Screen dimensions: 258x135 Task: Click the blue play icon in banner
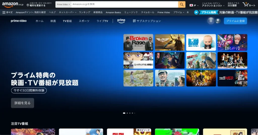(x=196, y=12)
